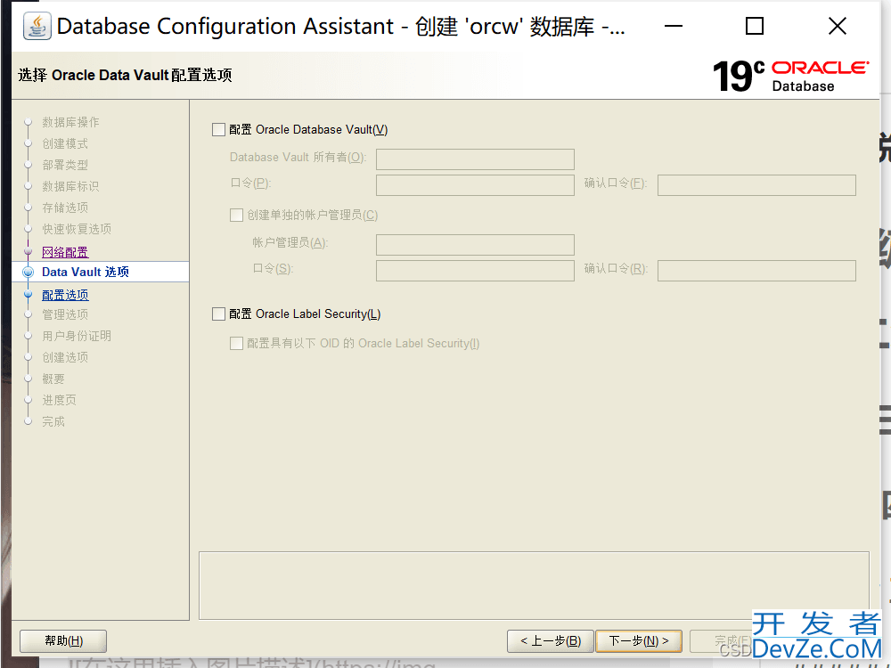The height and width of the screenshot is (668, 891).
Task: Click the 确认口令(F) confirm field
Action: [756, 185]
